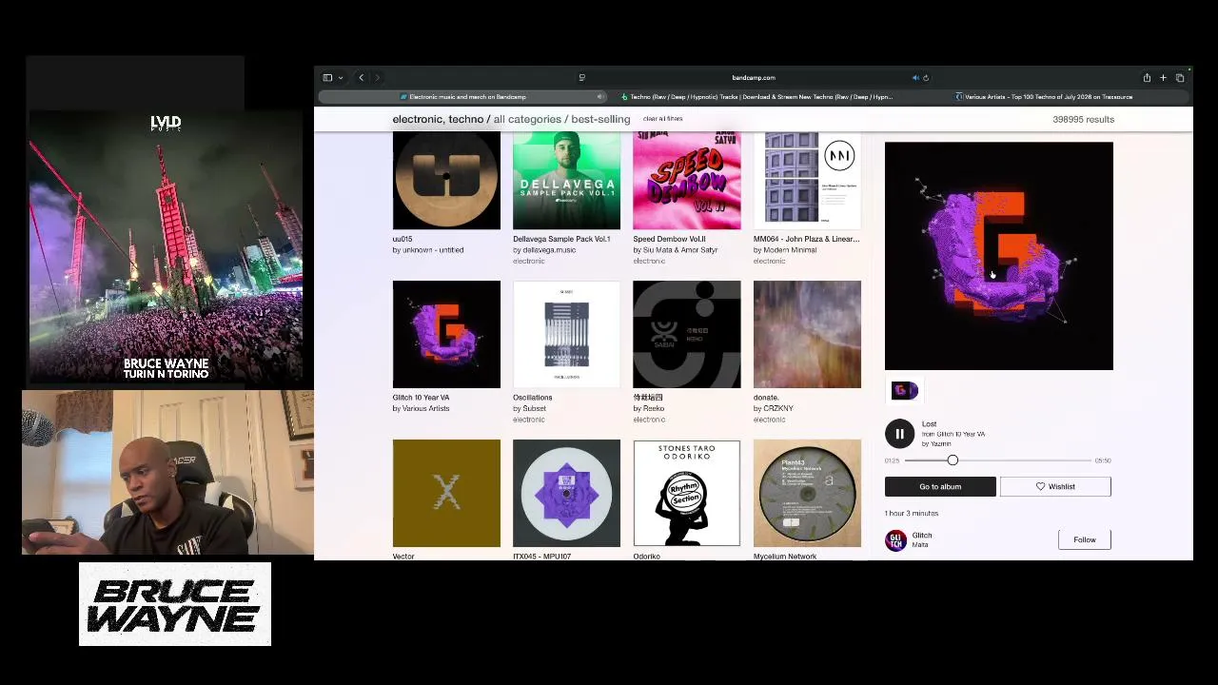Click the Dellavega Sample Pack Vol.1 title

coord(561,239)
